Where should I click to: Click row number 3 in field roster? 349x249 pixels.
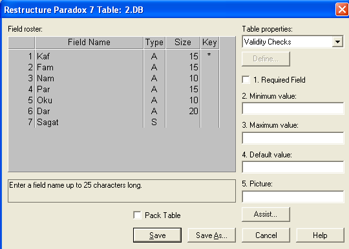point(21,78)
